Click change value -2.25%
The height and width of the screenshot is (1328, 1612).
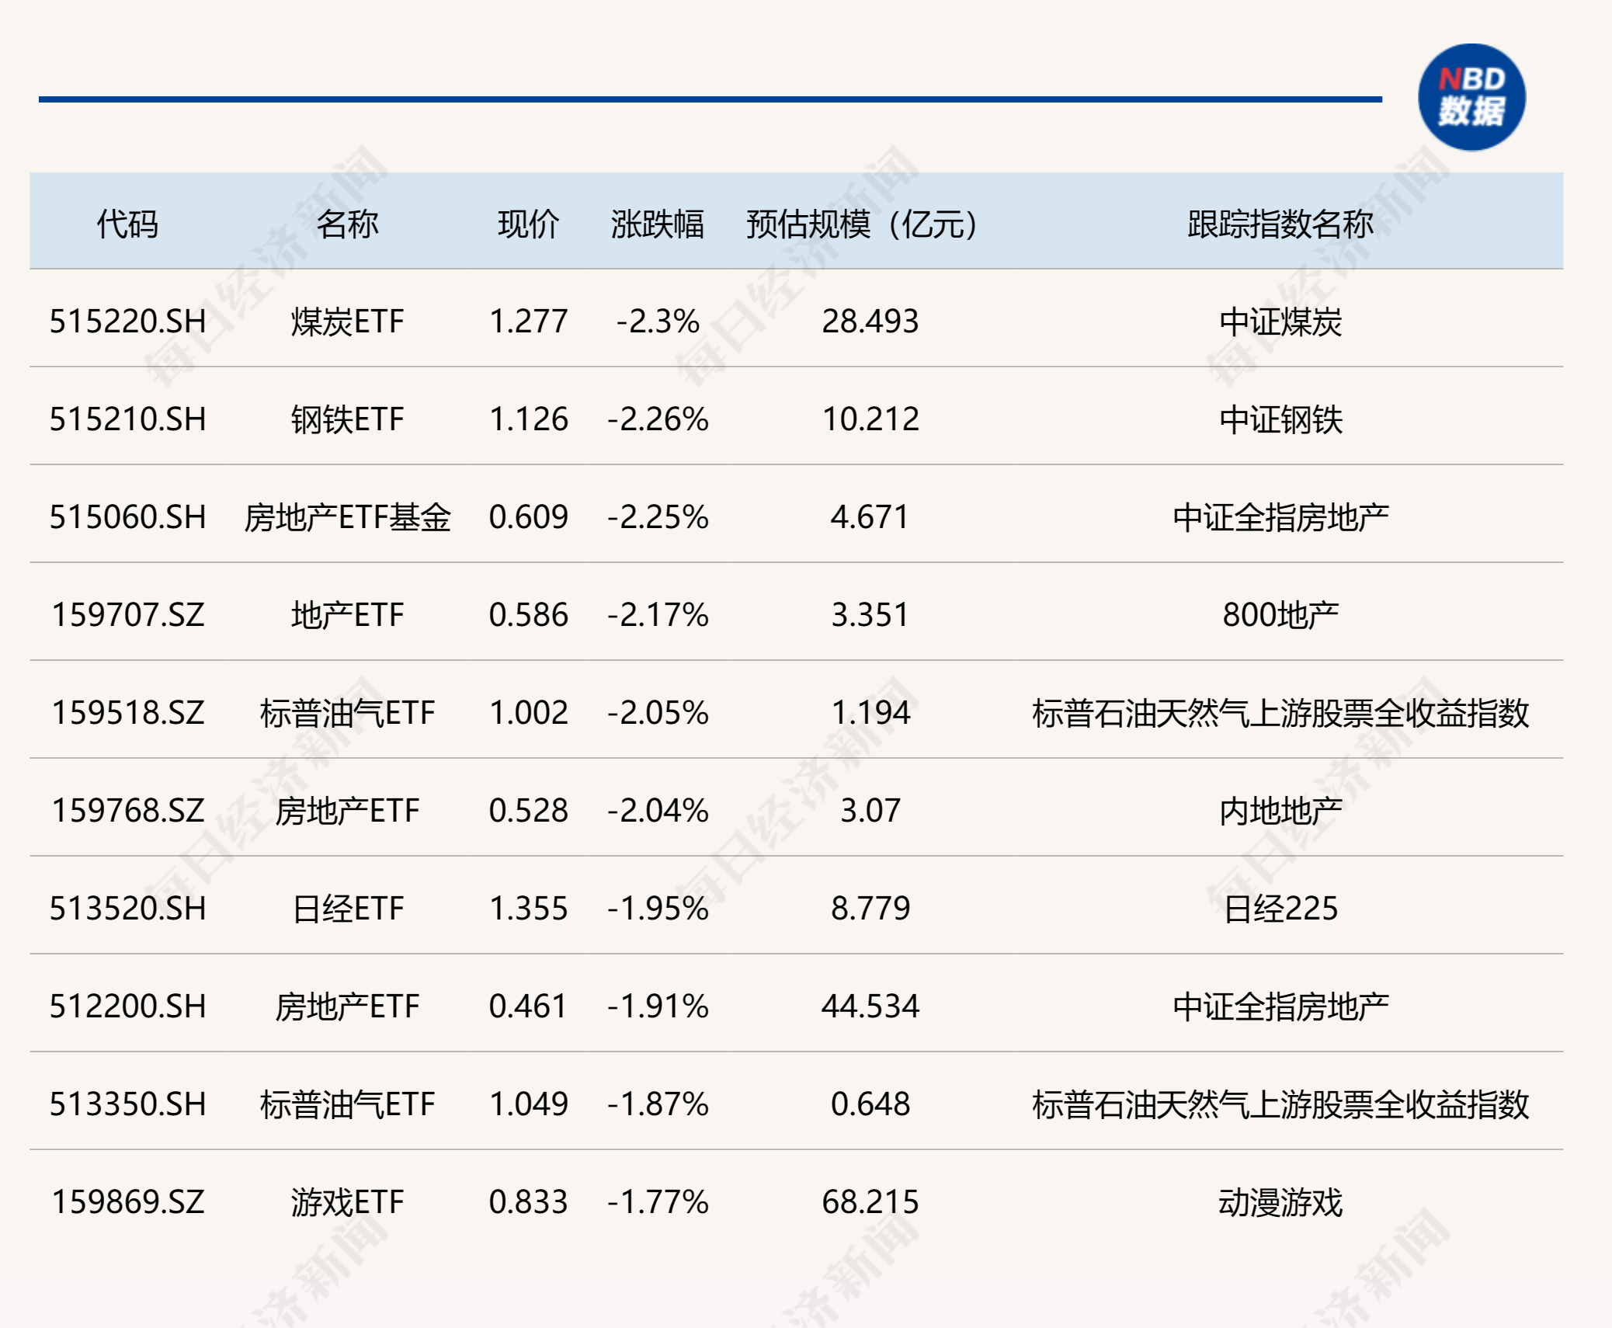[x=658, y=517]
